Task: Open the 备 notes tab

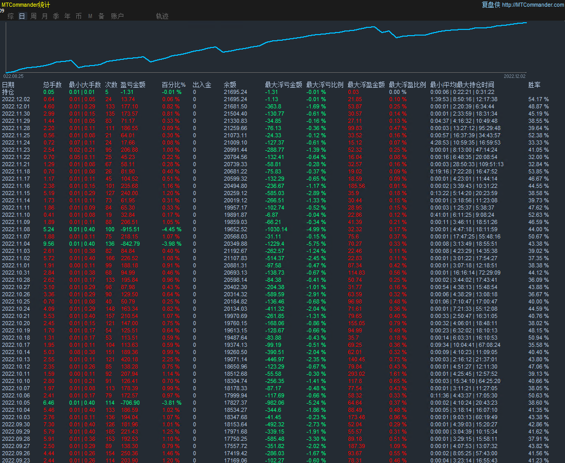Action: (x=101, y=16)
